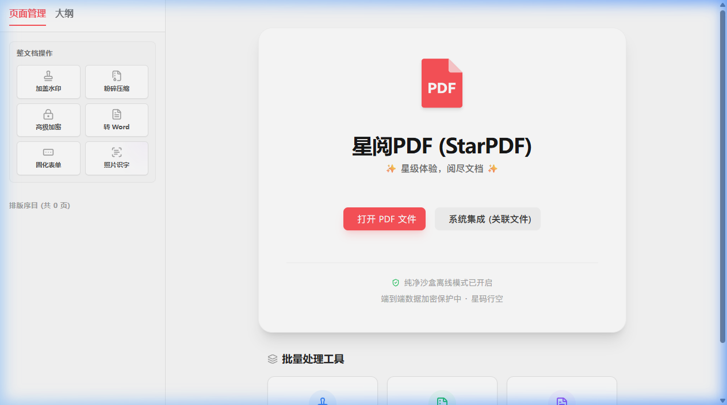Click the purple document batch tool icon

coord(562,401)
